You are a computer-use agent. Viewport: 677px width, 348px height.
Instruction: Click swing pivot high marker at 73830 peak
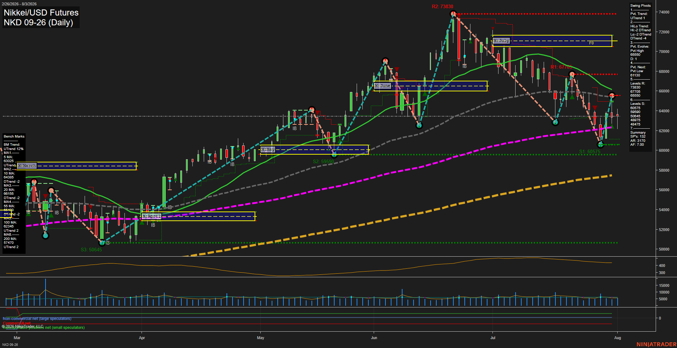tap(453, 14)
